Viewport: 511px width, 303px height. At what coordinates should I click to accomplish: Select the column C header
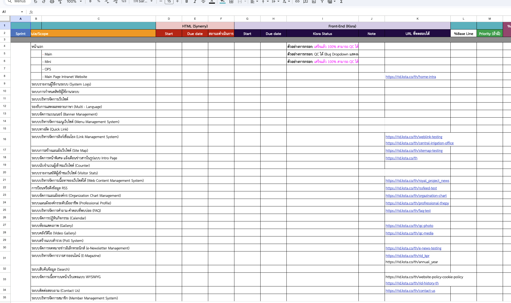point(98,19)
